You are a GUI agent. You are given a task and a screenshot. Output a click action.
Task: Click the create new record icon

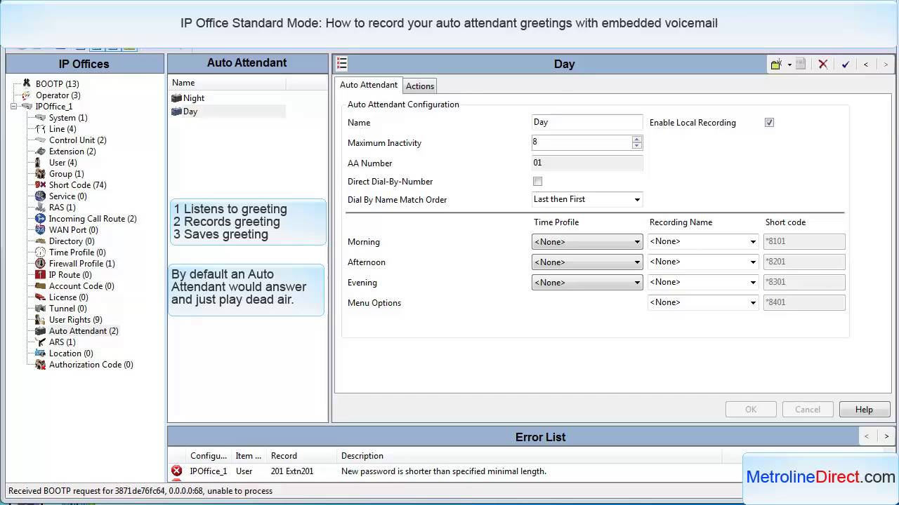[776, 64]
